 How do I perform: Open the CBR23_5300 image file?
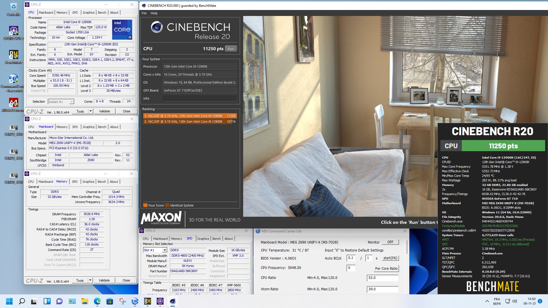[13, 130]
